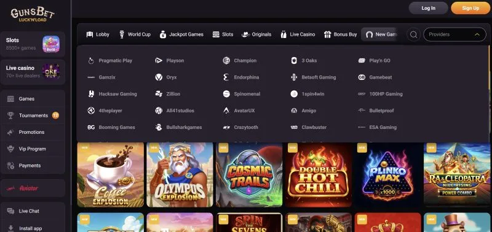This screenshot has height=232, width=492.
Task: Collapse the Providers dropdown
Action: (477, 34)
